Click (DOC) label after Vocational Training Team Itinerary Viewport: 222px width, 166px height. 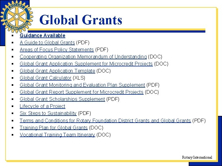coord(104,135)
